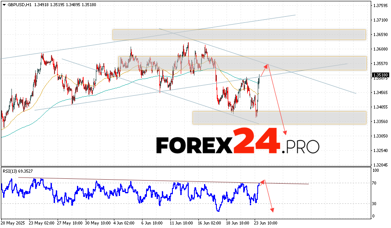The height and width of the screenshot is (228, 391).
Task: Click the 1.37100 price axis label
Action: [379, 20]
